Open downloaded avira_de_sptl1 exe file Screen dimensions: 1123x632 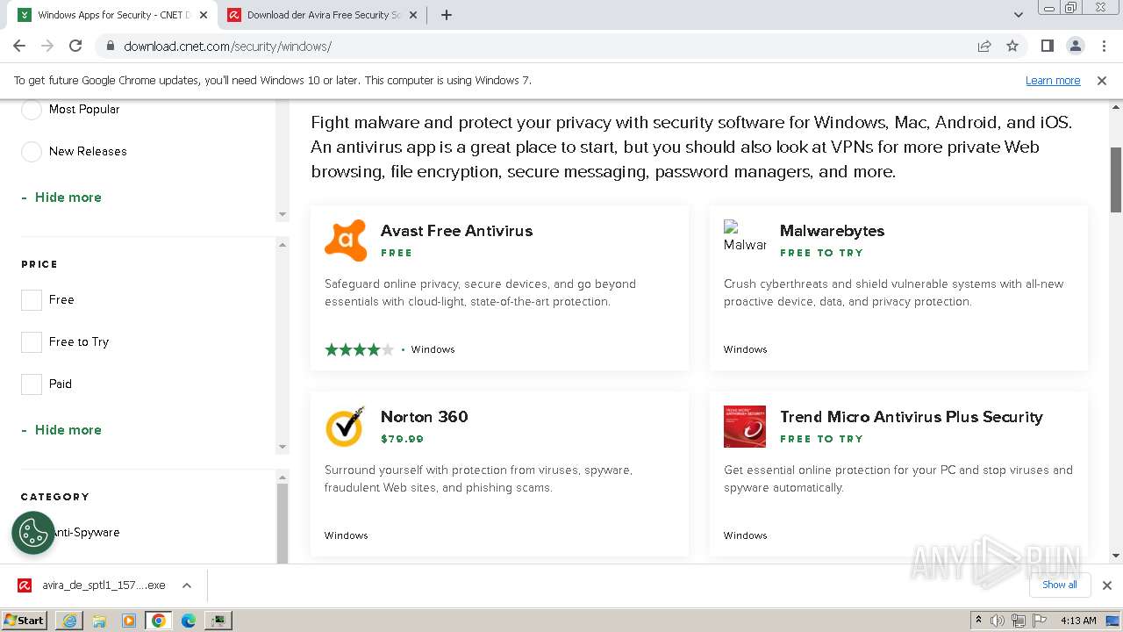tap(92, 585)
